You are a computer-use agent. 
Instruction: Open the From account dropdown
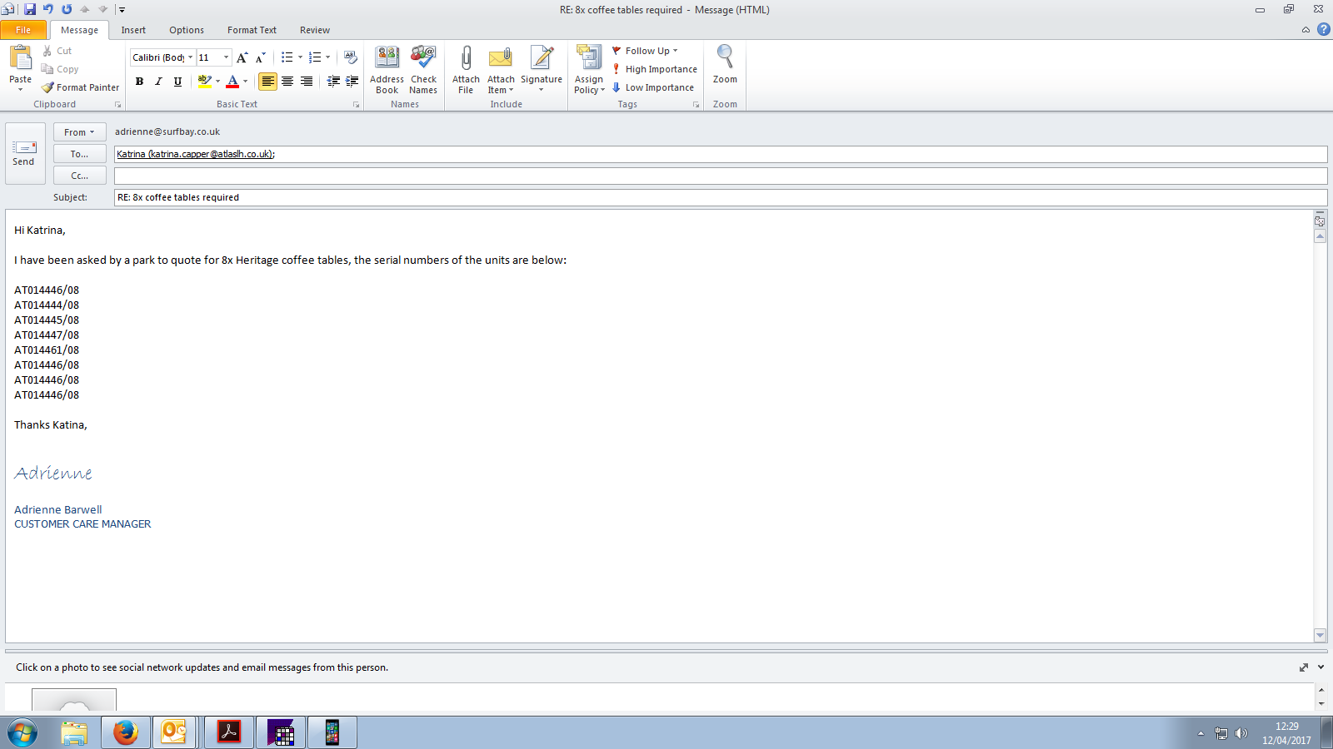(x=79, y=132)
